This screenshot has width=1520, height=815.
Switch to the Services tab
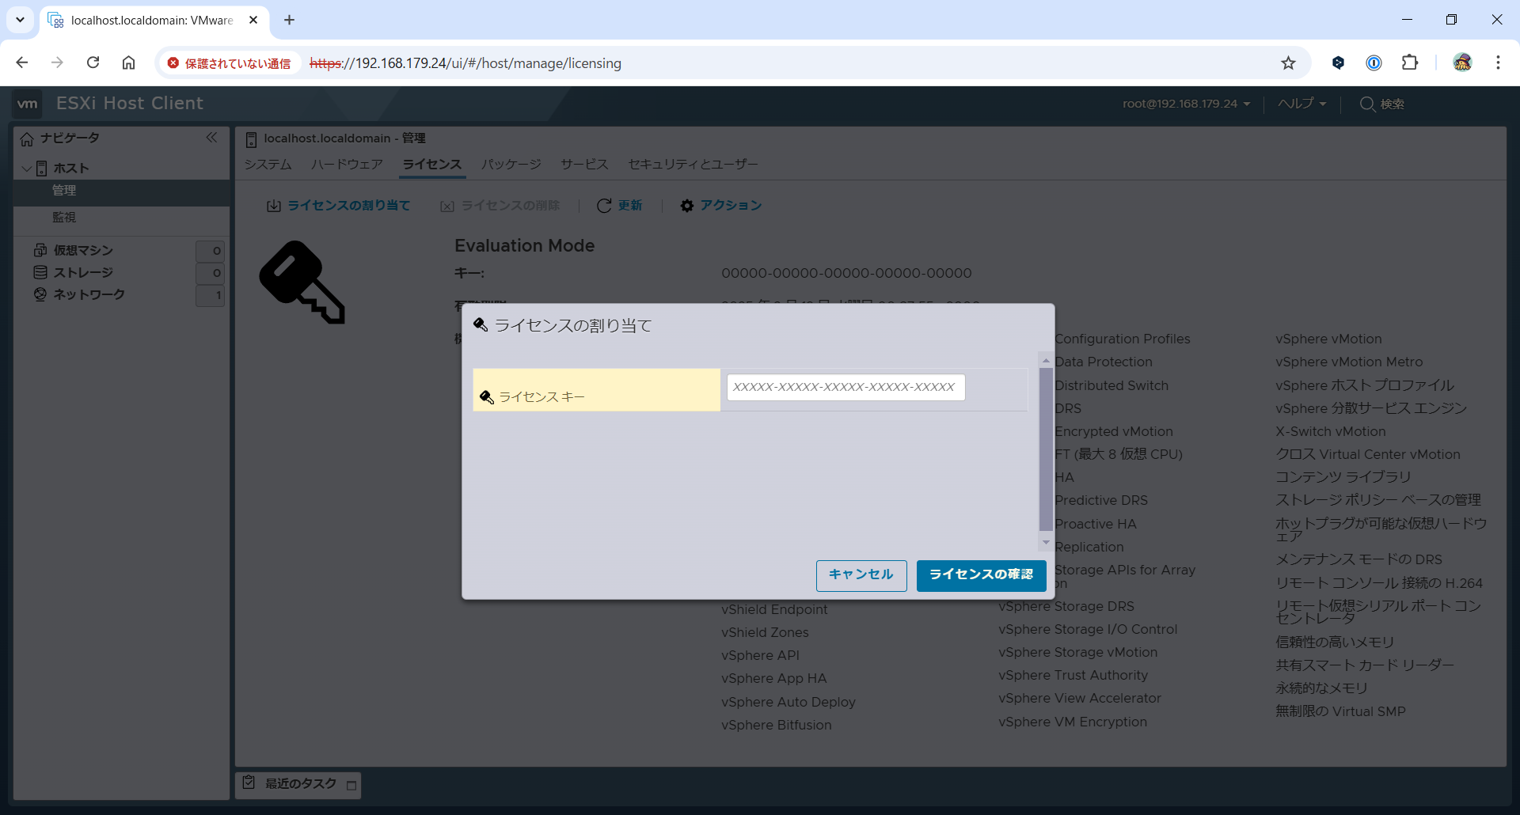[x=584, y=165]
